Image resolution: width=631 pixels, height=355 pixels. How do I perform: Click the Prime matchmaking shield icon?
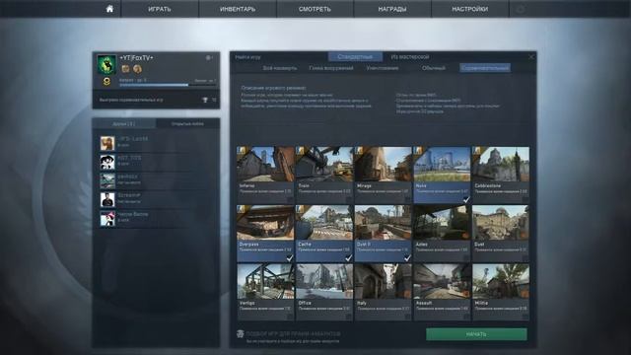[x=241, y=333]
